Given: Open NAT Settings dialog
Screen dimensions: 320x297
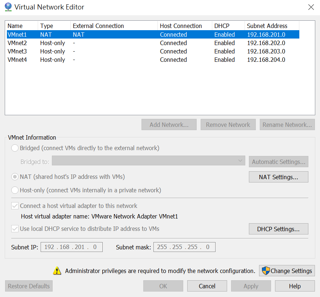Looking at the screenshot, I should [278, 177].
